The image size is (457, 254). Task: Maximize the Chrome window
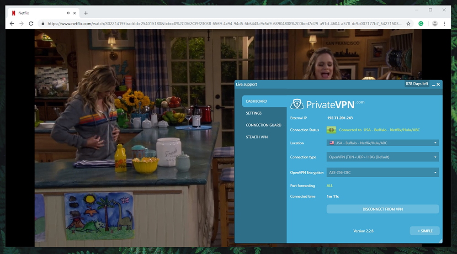pyautogui.click(x=430, y=10)
